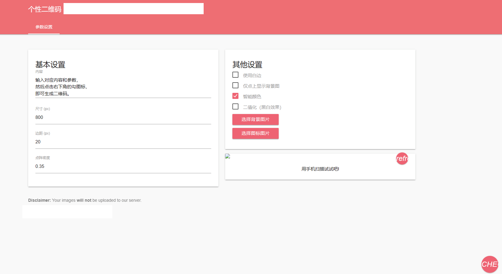This screenshot has width=502, height=274.
Task: Click the 点阵密度 field showing 0.35
Action: tap(123, 166)
